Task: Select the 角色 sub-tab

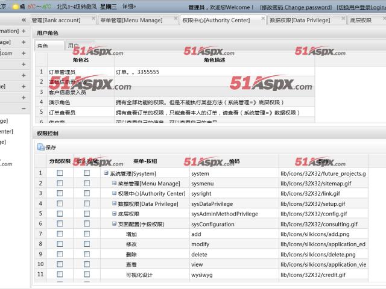Action: 49,46
